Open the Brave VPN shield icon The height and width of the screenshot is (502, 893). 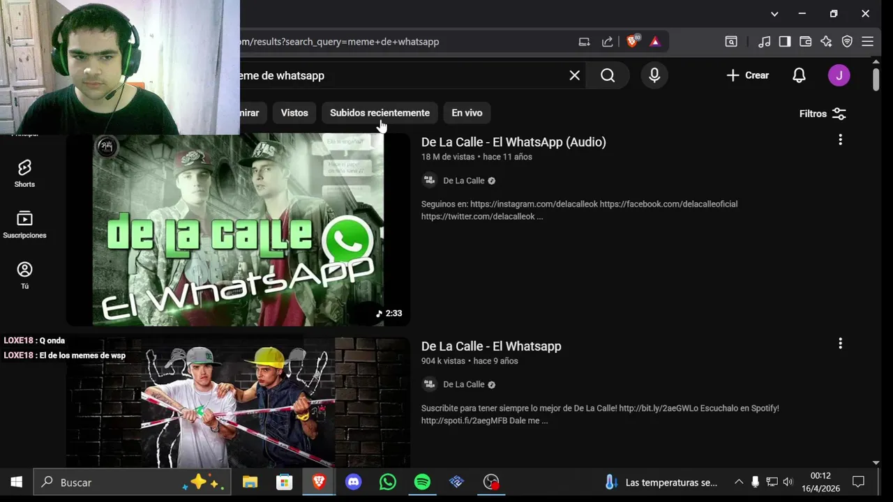(847, 42)
